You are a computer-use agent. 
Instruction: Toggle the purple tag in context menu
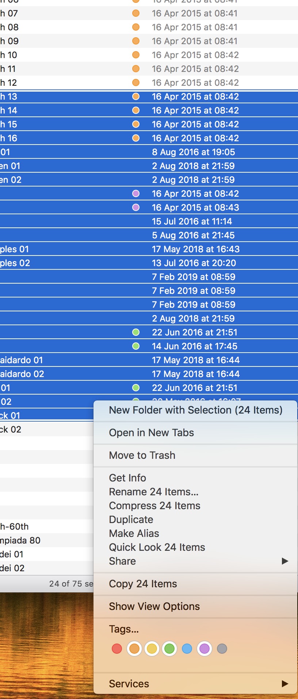coord(205,649)
